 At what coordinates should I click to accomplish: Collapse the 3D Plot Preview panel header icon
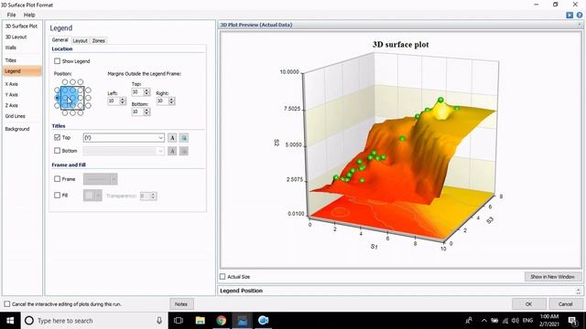580,25
